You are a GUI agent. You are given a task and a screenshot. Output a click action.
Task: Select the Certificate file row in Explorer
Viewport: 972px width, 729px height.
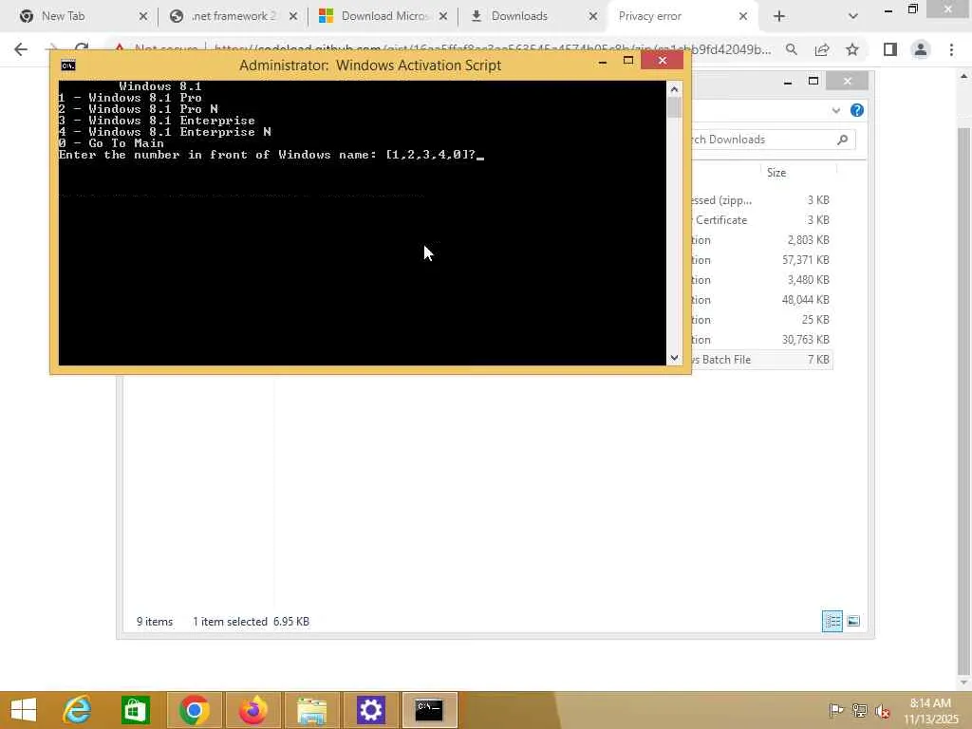[762, 220]
